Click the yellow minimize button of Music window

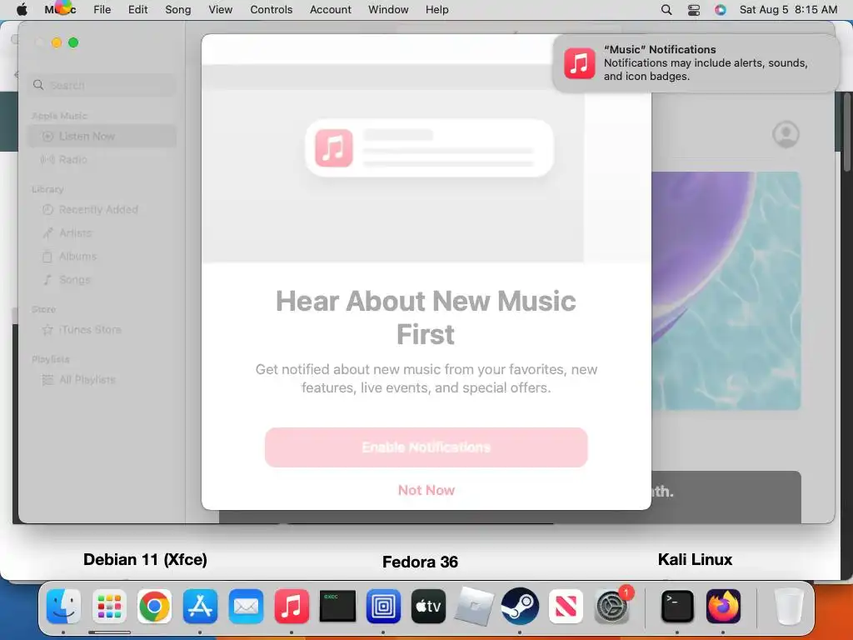[x=57, y=42]
